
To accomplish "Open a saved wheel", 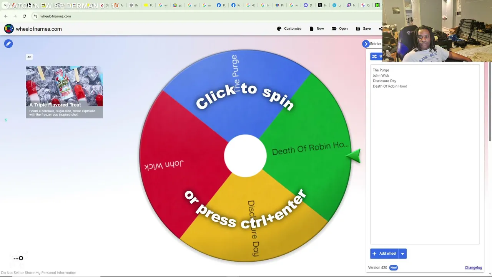I will pyautogui.click(x=340, y=28).
